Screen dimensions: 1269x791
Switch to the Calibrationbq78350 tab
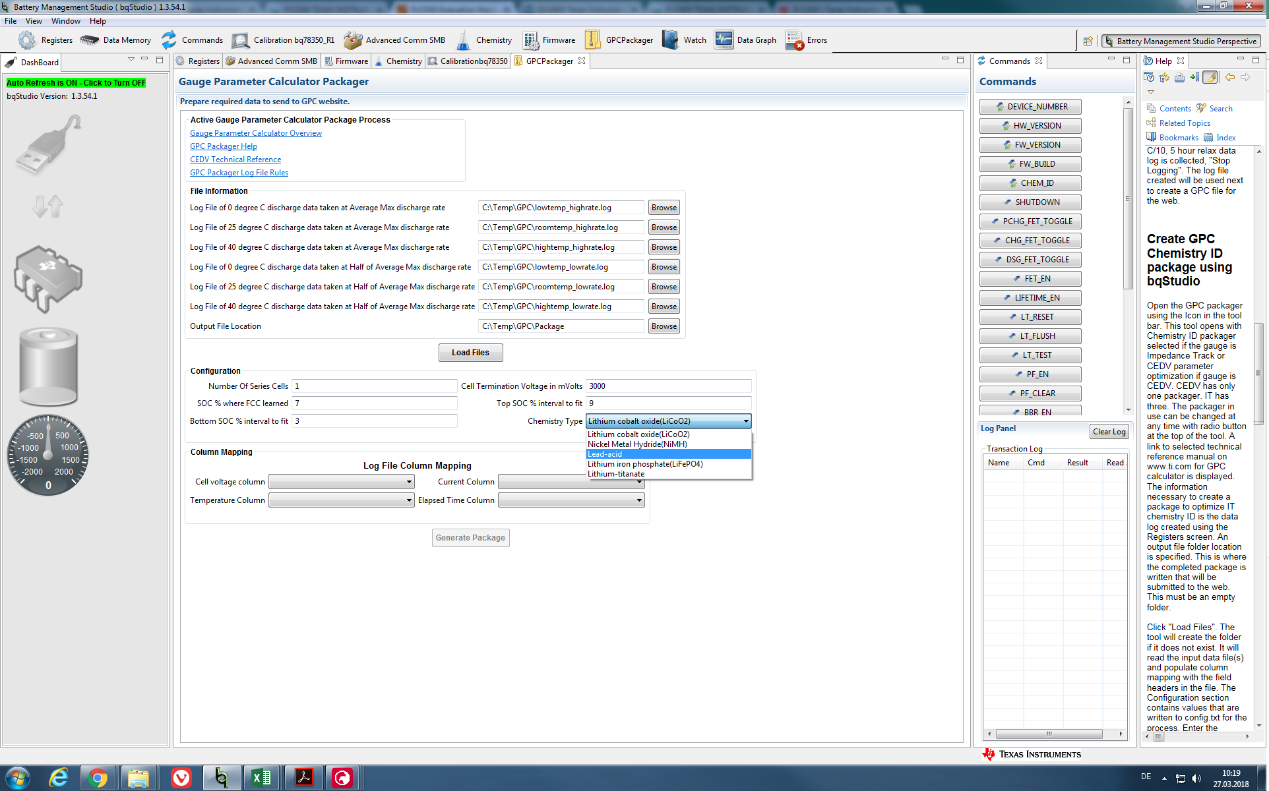pyautogui.click(x=468, y=61)
